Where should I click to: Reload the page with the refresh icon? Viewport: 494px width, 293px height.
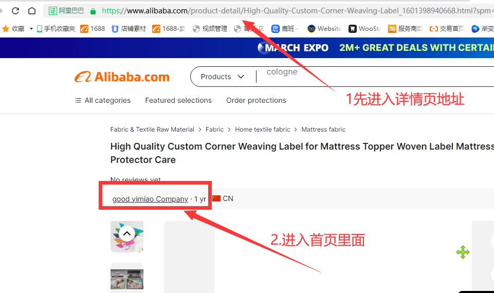tap(15, 11)
